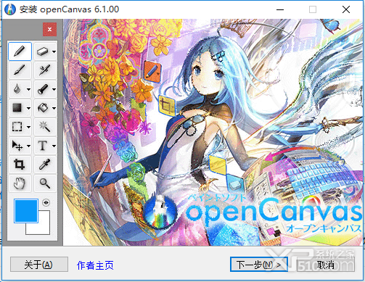Select the Pen tool
Screen dimensions: 365x282
(x=20, y=51)
